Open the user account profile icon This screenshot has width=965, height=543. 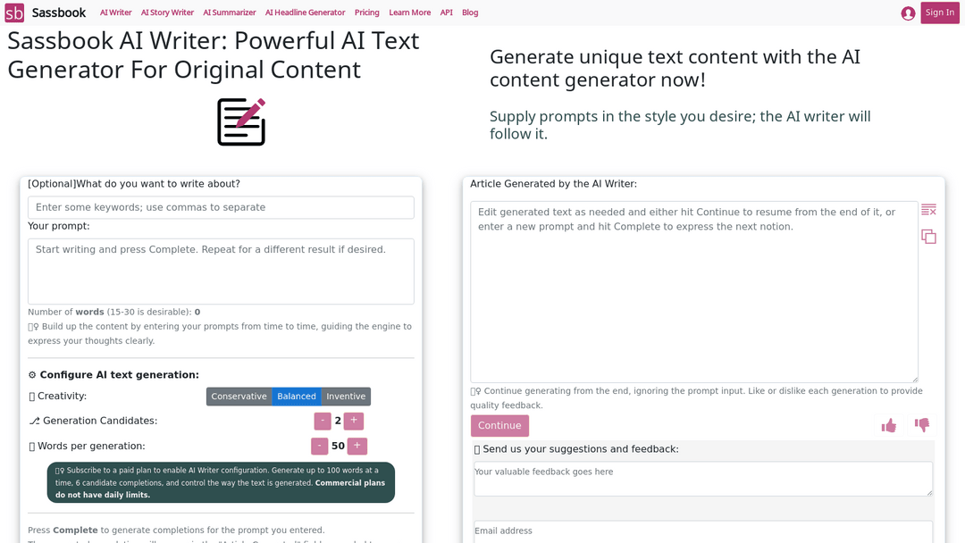[908, 13]
